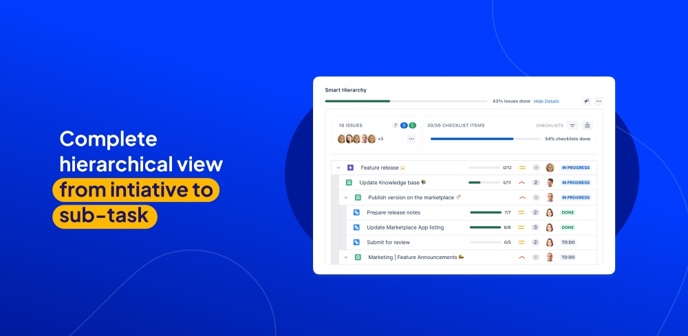
Task: Click the expand all checklists icon
Action: coord(588,125)
